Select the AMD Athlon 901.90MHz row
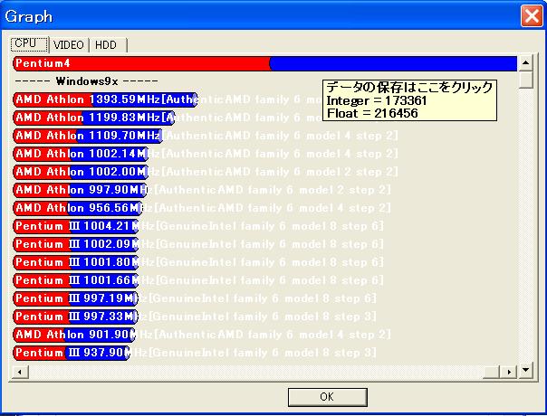 pos(202,336)
